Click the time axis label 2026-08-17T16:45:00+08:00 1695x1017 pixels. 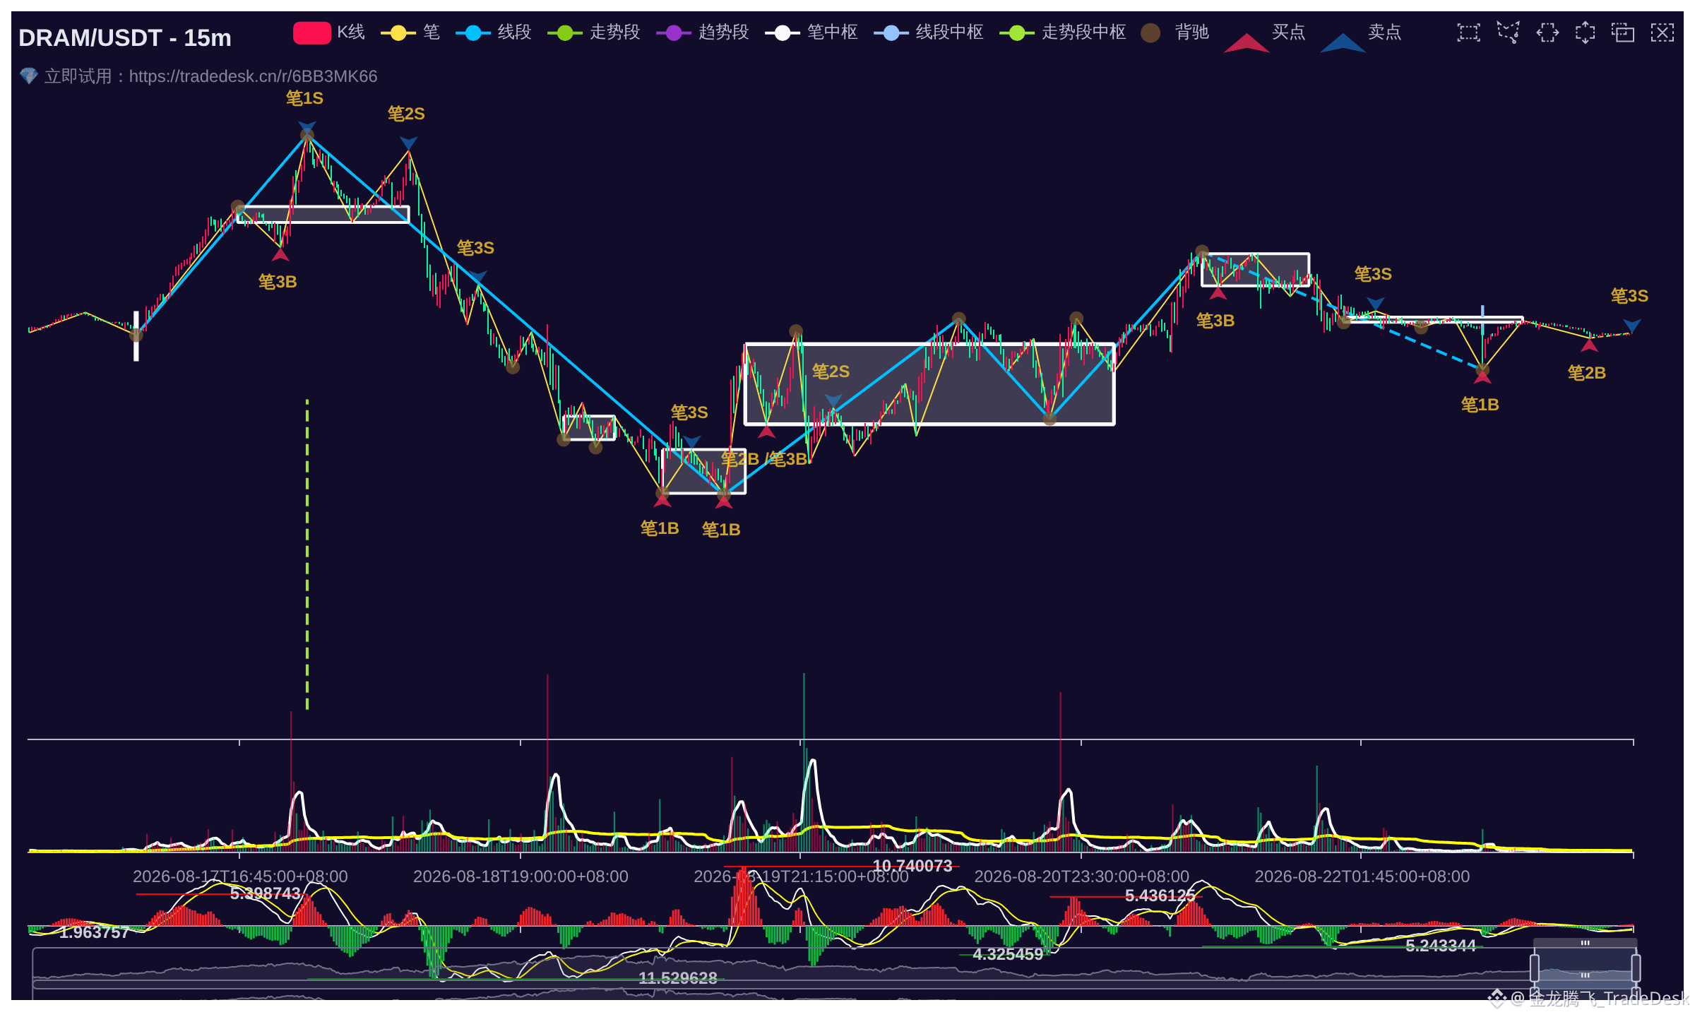[240, 876]
